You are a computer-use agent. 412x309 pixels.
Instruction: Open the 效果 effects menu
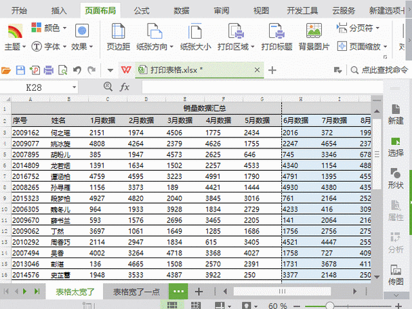point(82,37)
